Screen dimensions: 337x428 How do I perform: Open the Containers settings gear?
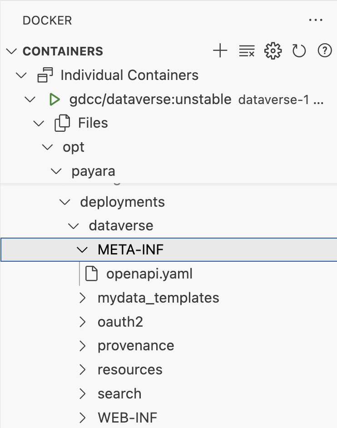pyautogui.click(x=273, y=51)
